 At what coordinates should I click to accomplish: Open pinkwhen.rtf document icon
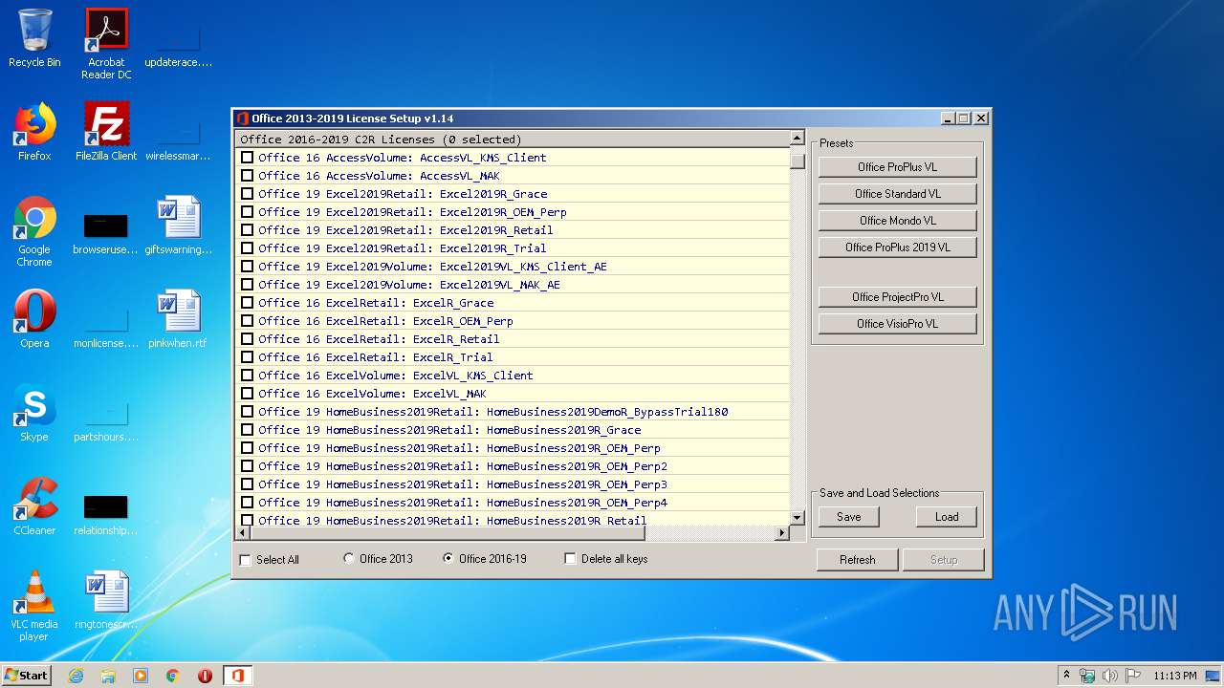pyautogui.click(x=178, y=319)
